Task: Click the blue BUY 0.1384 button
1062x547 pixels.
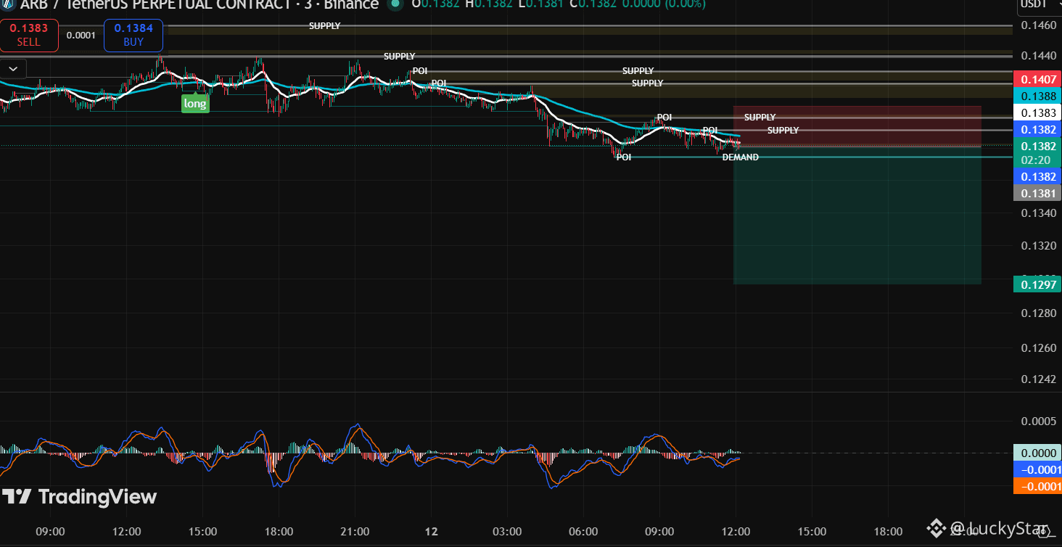Action: pos(133,35)
